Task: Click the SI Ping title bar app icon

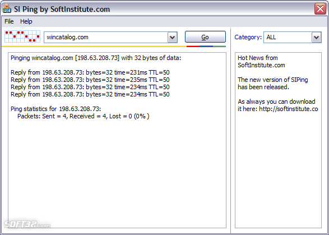Action: pos(7,9)
